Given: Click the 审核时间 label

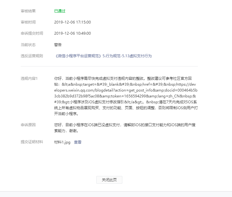Looking at the screenshot, I should (x=28, y=22).
